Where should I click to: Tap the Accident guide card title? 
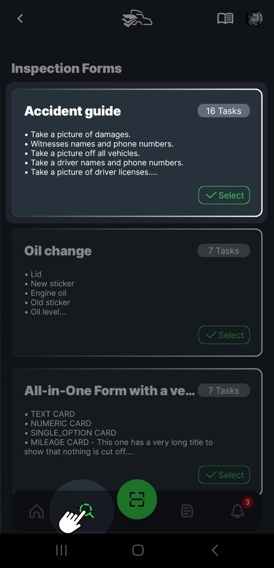[73, 111]
